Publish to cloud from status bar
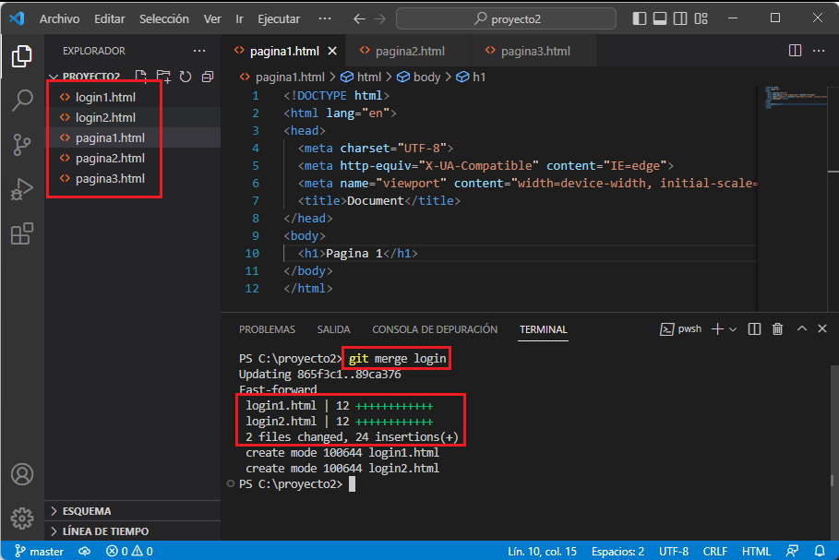Screen dimensions: 839x560 (x=84, y=551)
